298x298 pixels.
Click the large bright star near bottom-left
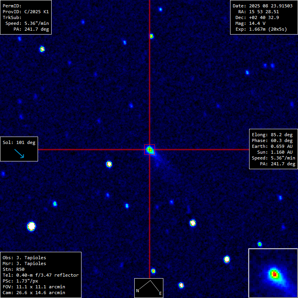tap(31, 226)
